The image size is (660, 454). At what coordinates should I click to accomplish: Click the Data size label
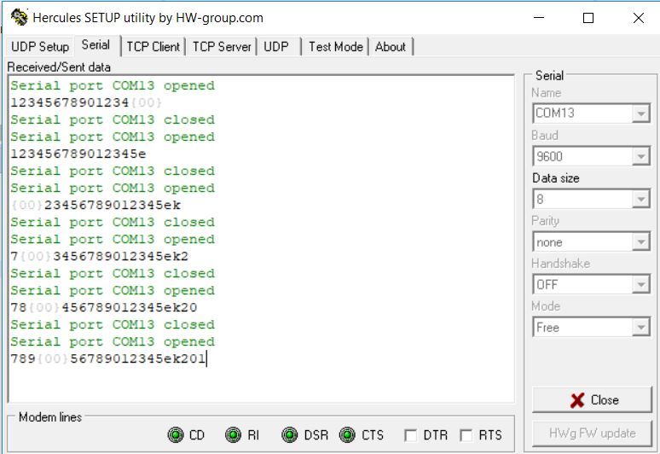[556, 178]
